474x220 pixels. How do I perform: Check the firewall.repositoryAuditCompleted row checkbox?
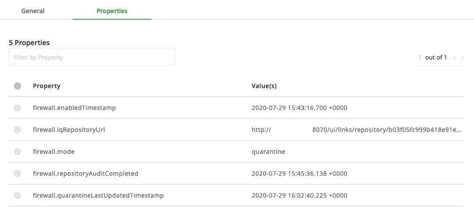[x=18, y=173]
